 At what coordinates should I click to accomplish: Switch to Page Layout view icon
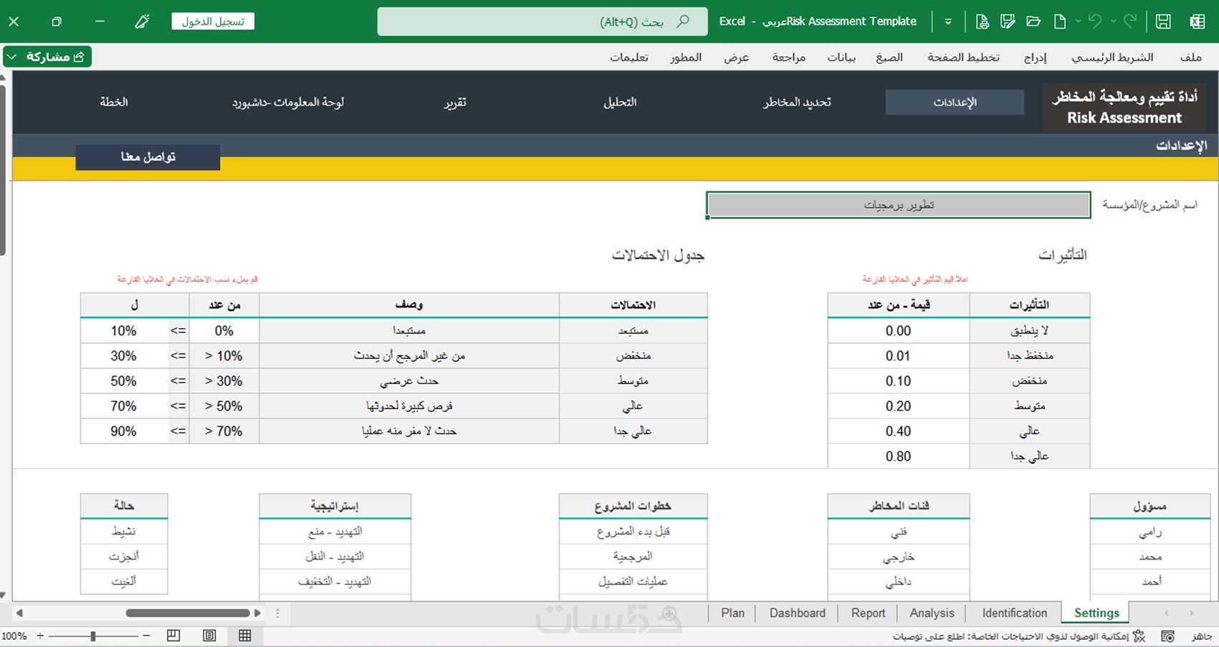point(209,636)
